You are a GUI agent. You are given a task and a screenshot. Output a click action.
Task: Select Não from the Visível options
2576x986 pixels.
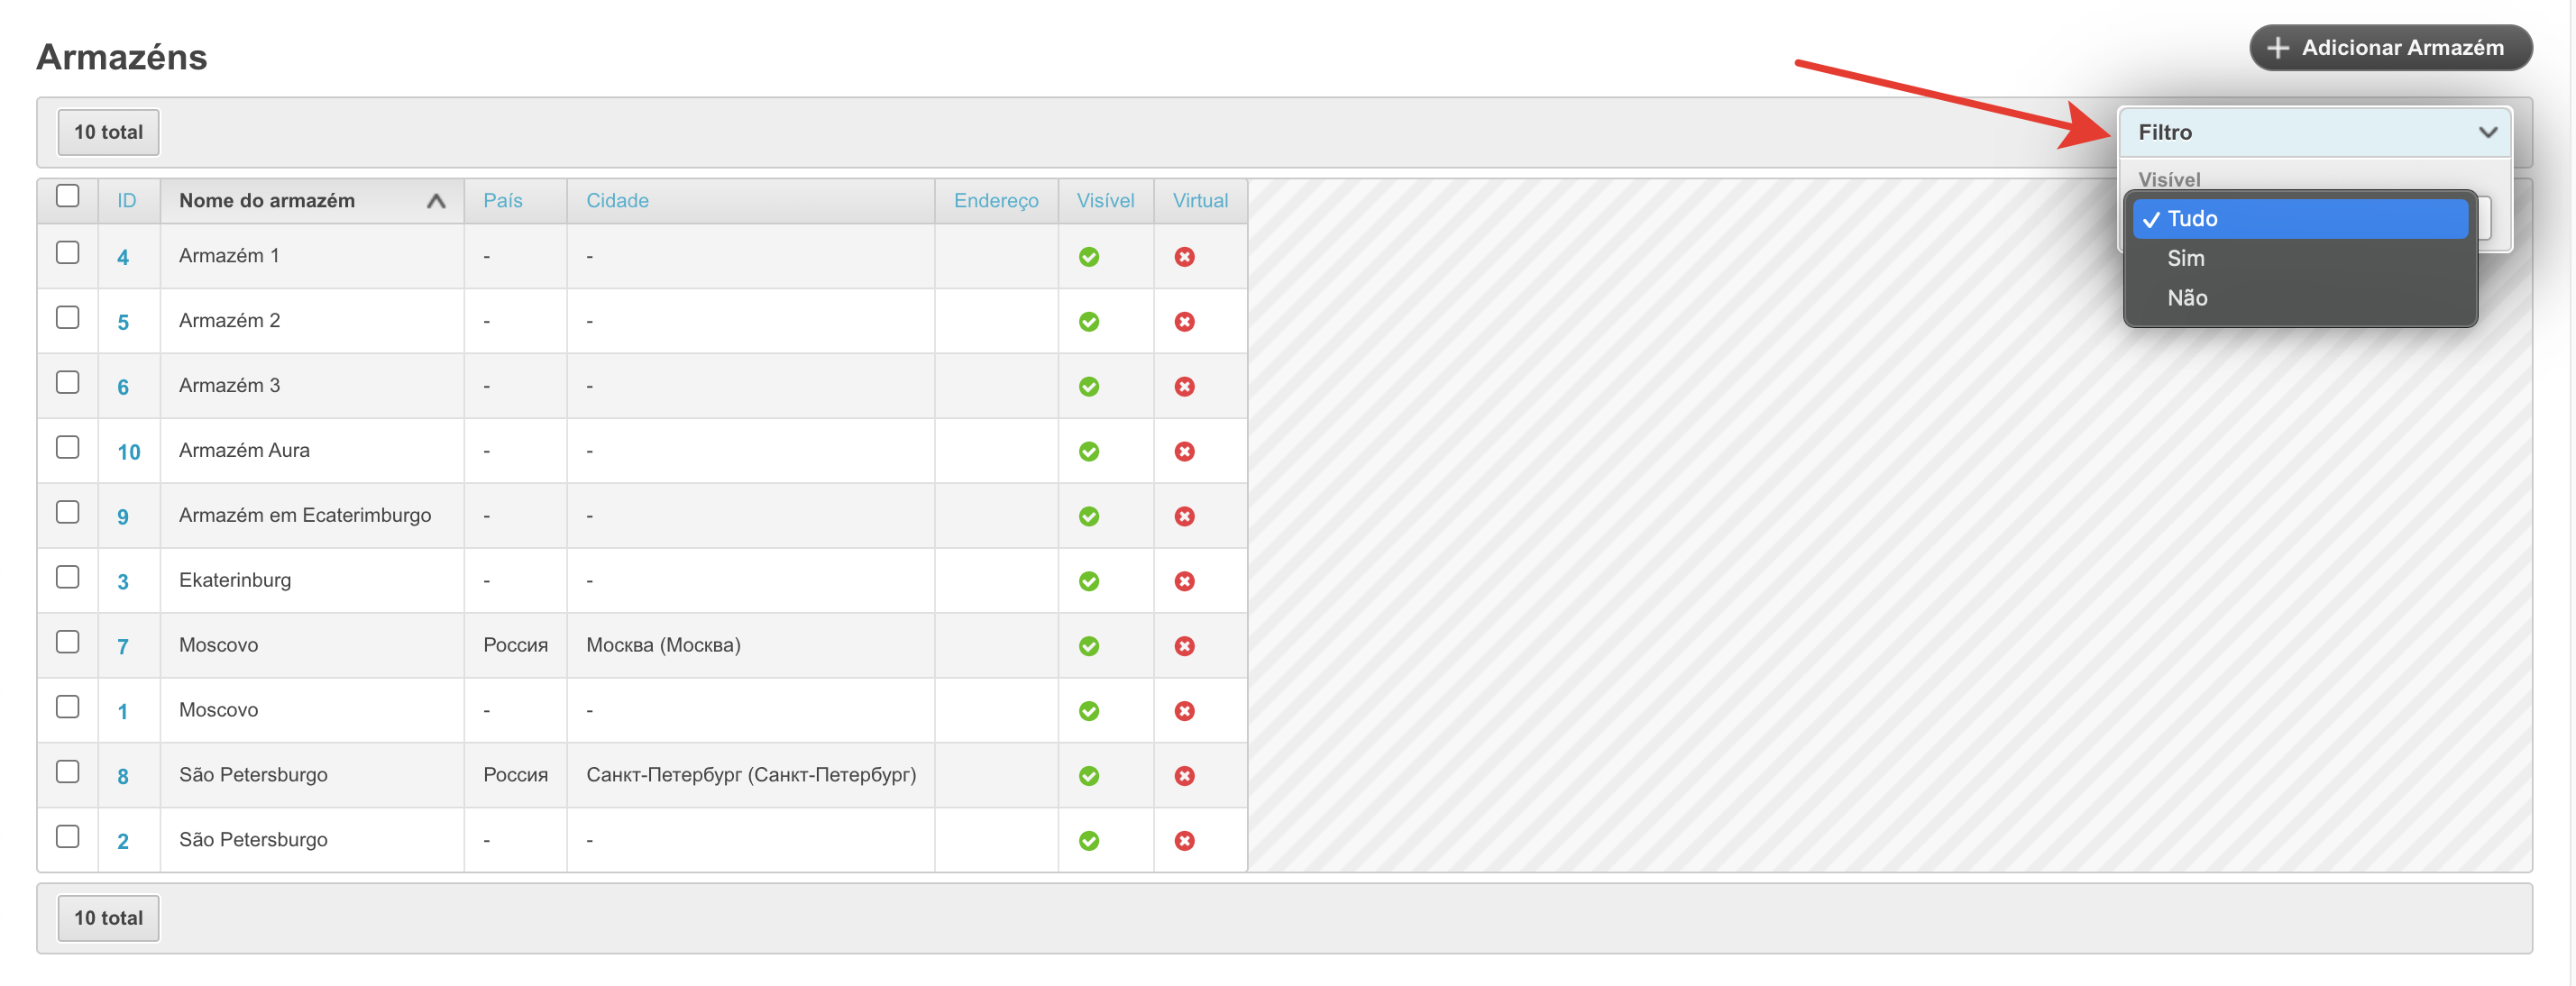pos(2187,298)
